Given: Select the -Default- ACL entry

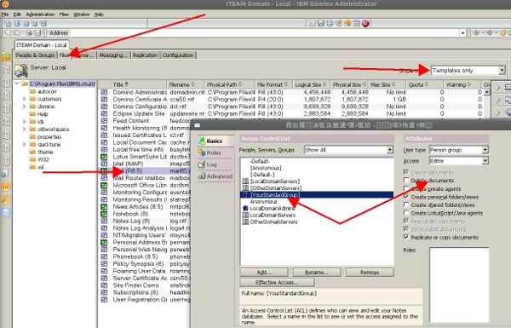Looking at the screenshot, I should [x=260, y=161].
